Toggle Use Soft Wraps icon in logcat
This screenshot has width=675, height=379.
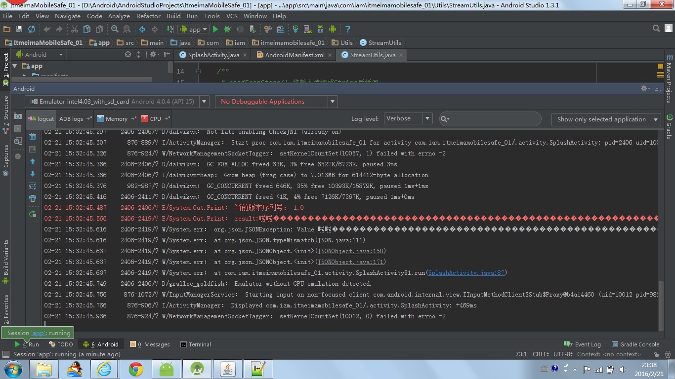[x=33, y=186]
